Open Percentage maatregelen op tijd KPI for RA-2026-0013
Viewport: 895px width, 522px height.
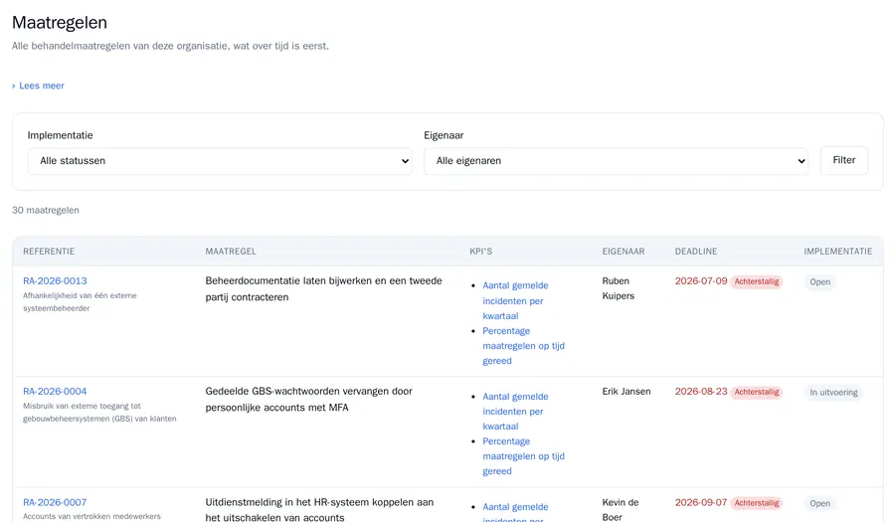click(523, 346)
